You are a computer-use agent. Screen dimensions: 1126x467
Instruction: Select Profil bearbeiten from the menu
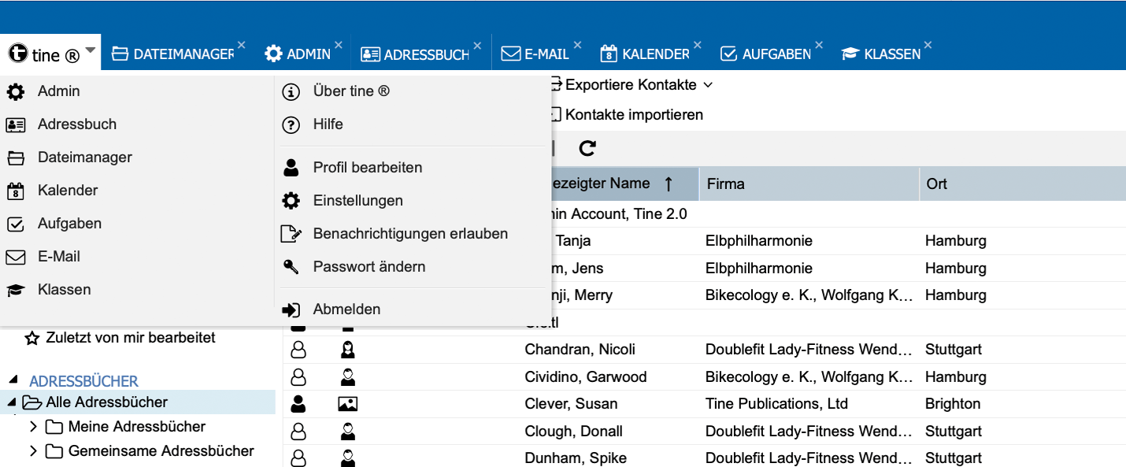[x=367, y=168]
